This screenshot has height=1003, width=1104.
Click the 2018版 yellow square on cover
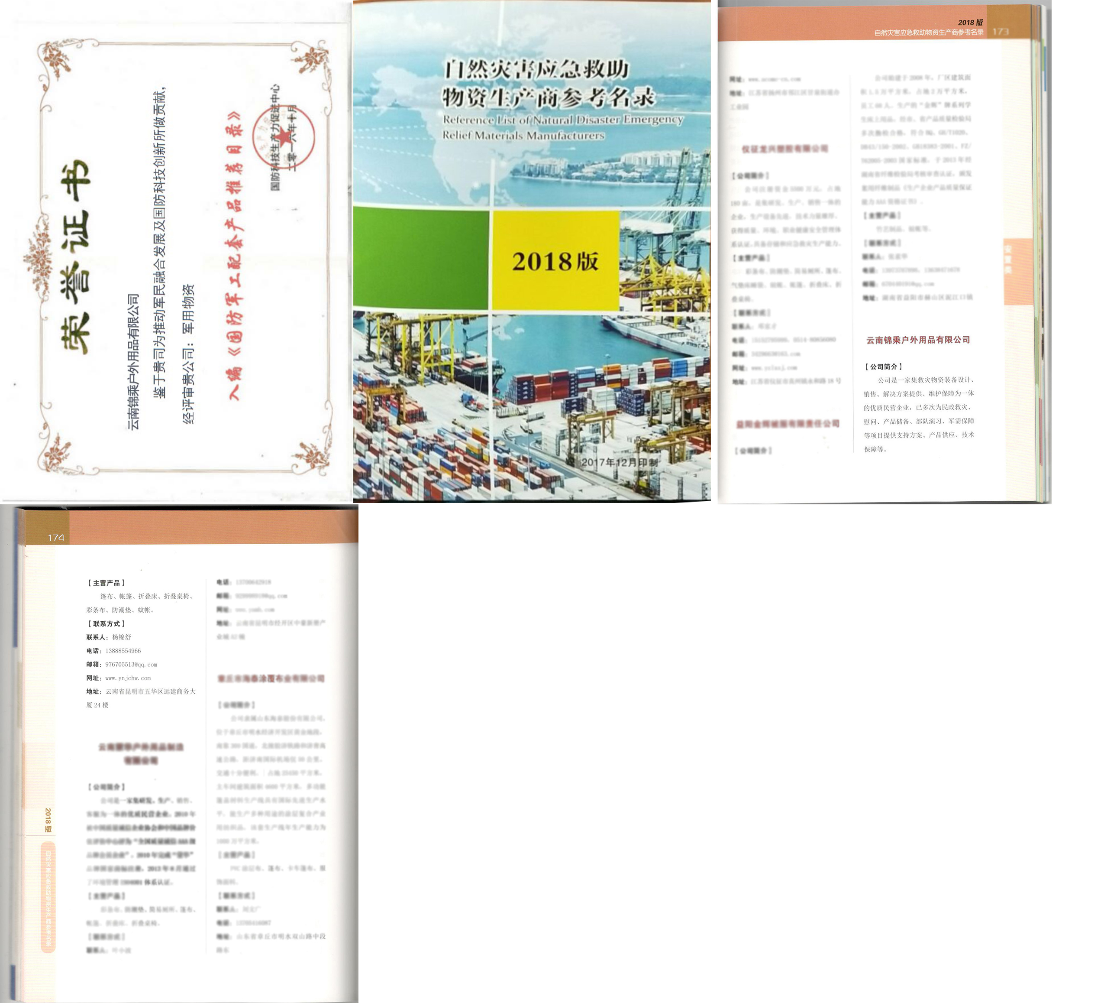(x=555, y=261)
